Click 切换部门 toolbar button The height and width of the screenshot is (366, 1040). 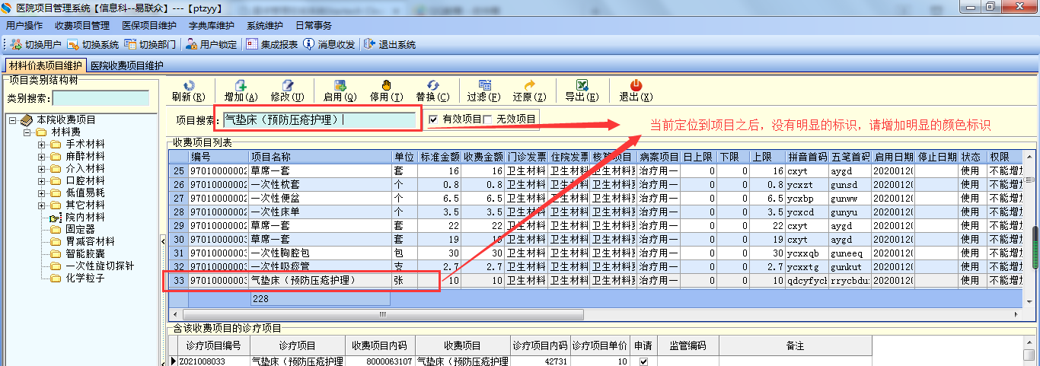(x=152, y=44)
